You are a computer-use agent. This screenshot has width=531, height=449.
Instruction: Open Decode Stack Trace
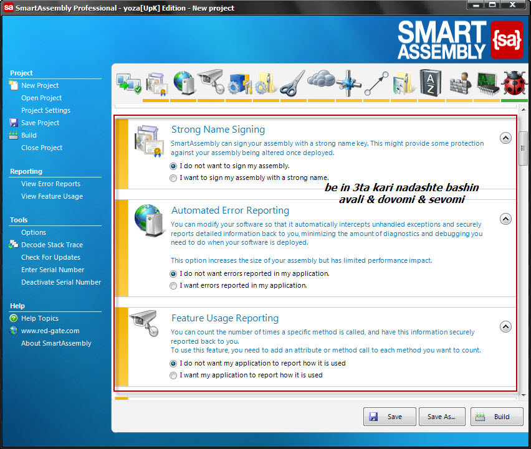pos(52,245)
